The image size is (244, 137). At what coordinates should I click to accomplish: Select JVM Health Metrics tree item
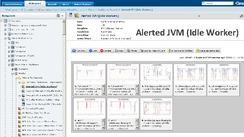32,117
